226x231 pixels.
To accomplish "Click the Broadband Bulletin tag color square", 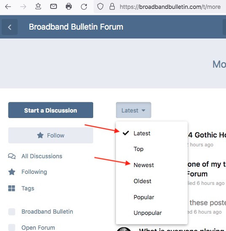I will (12, 212).
